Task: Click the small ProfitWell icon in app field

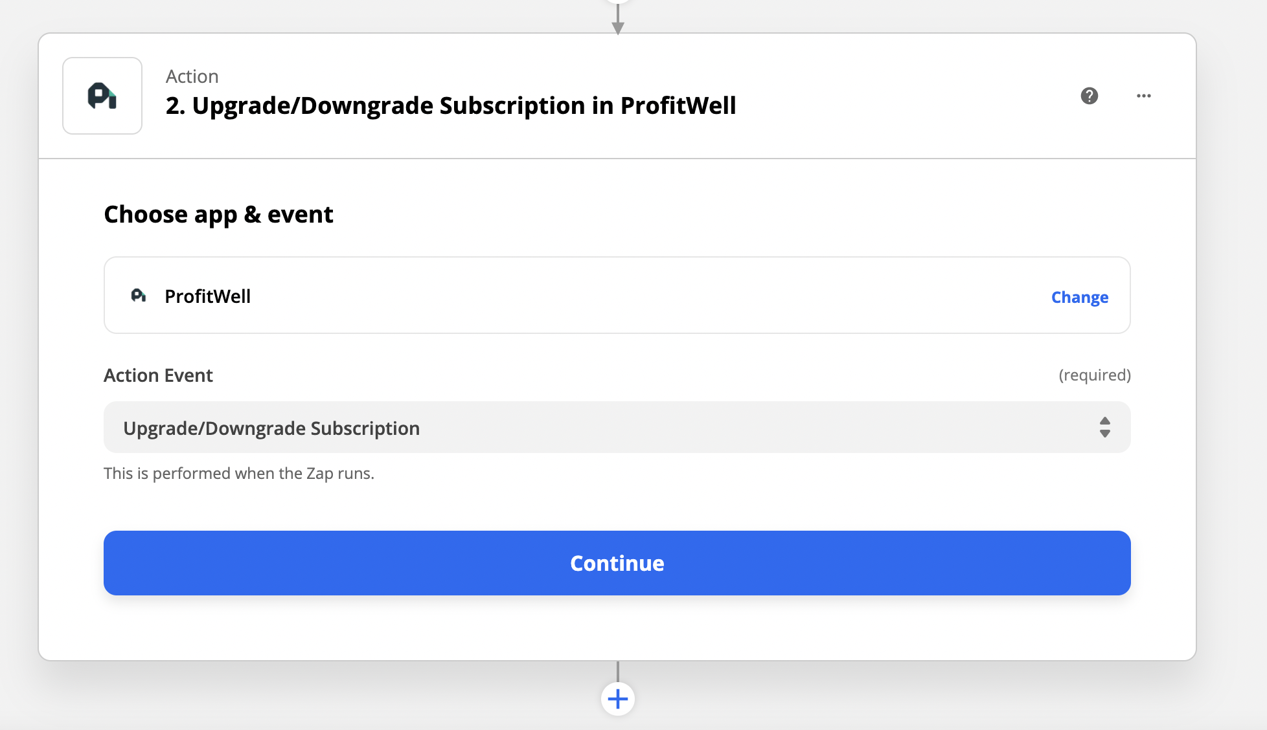Action: 139,296
